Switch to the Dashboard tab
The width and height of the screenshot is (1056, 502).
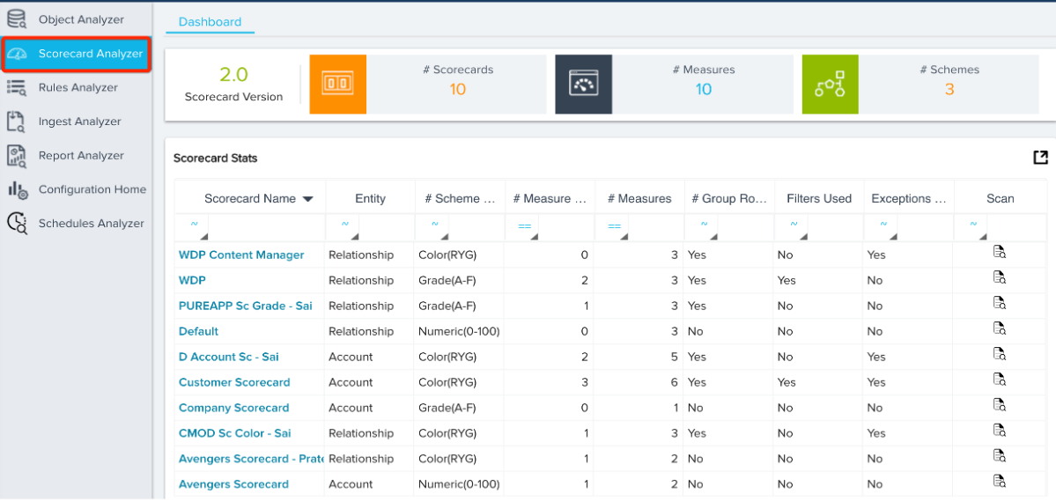point(210,22)
